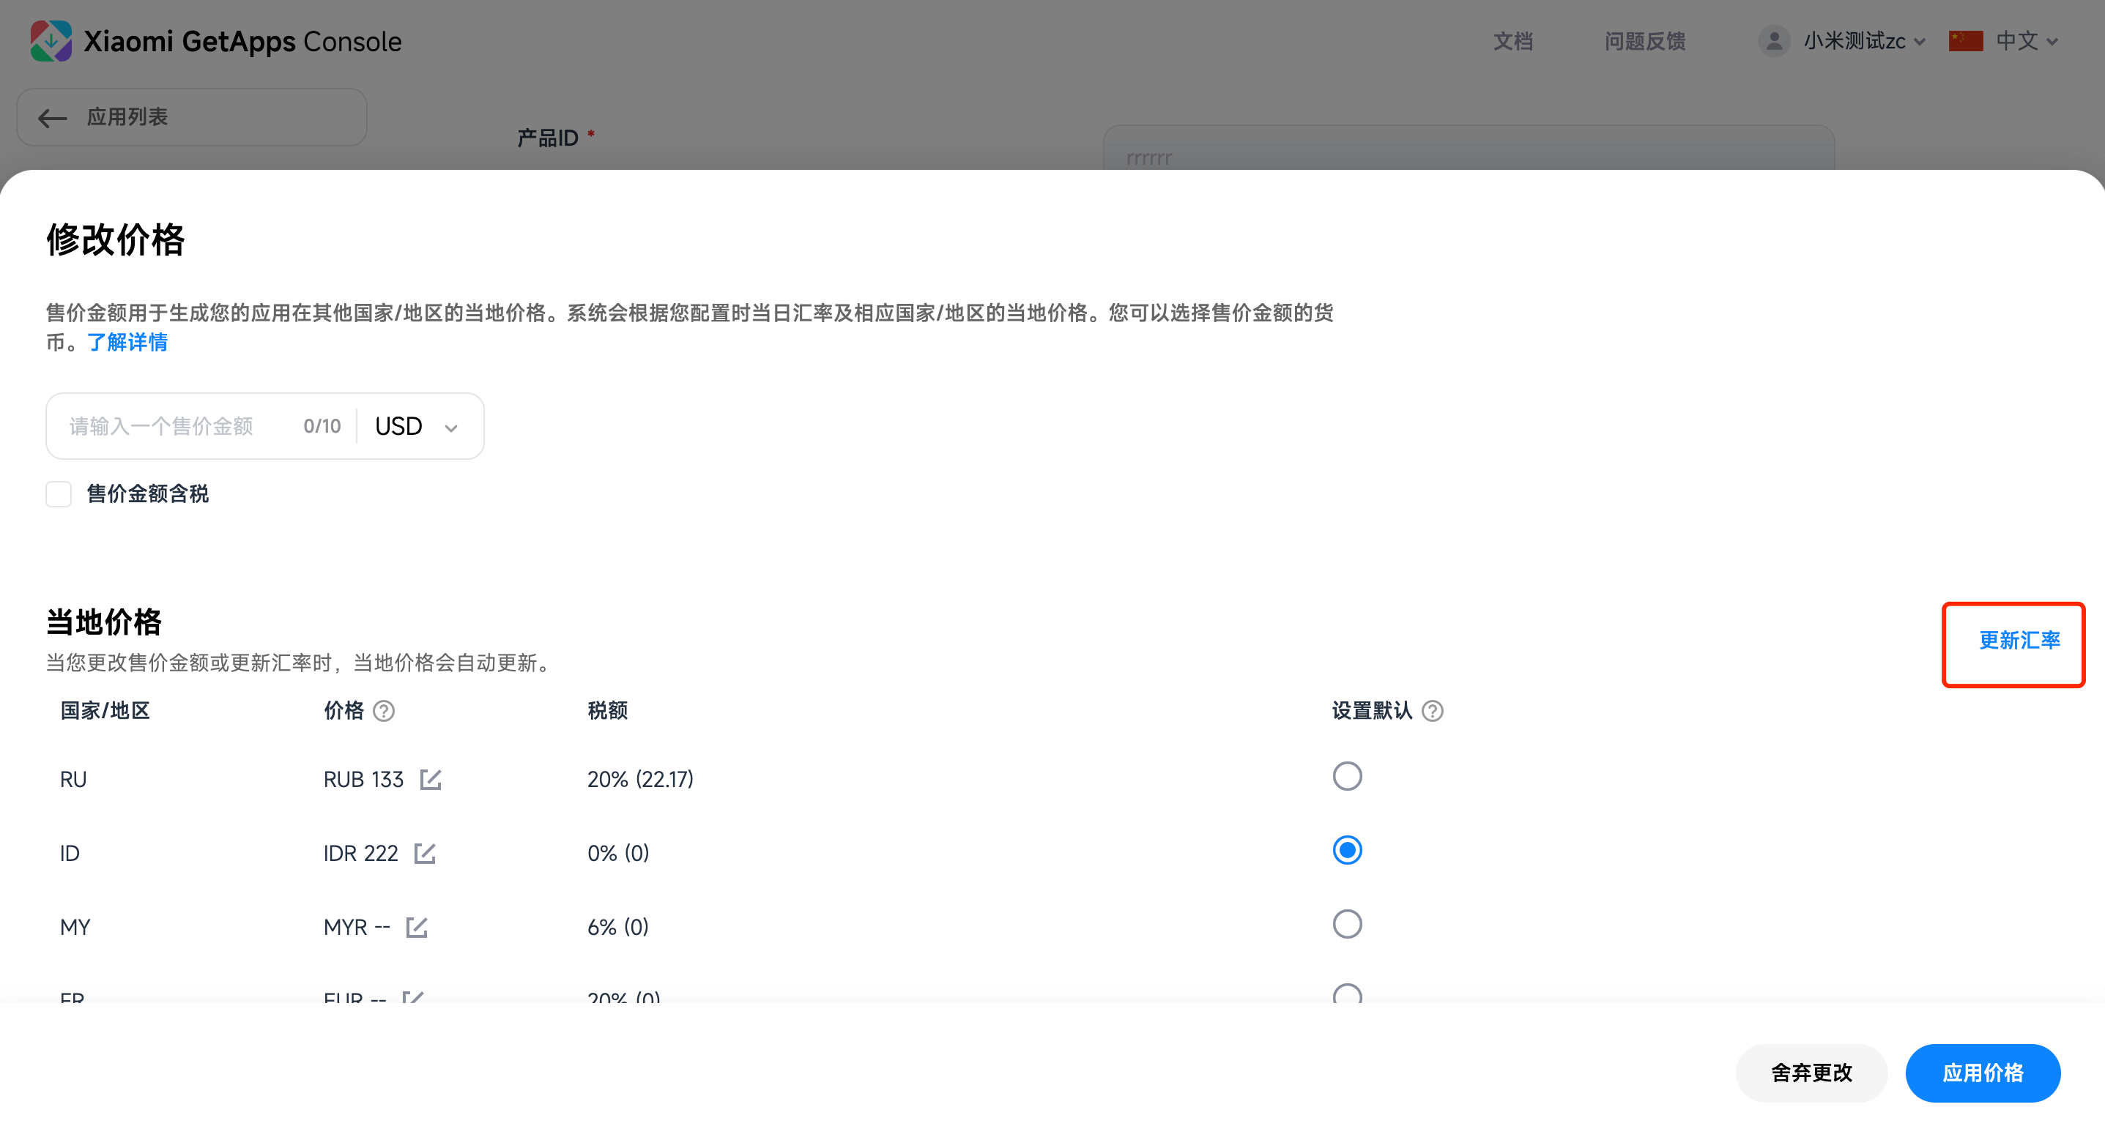
Task: Edit the RUB 133 price for RU
Action: coord(432,779)
